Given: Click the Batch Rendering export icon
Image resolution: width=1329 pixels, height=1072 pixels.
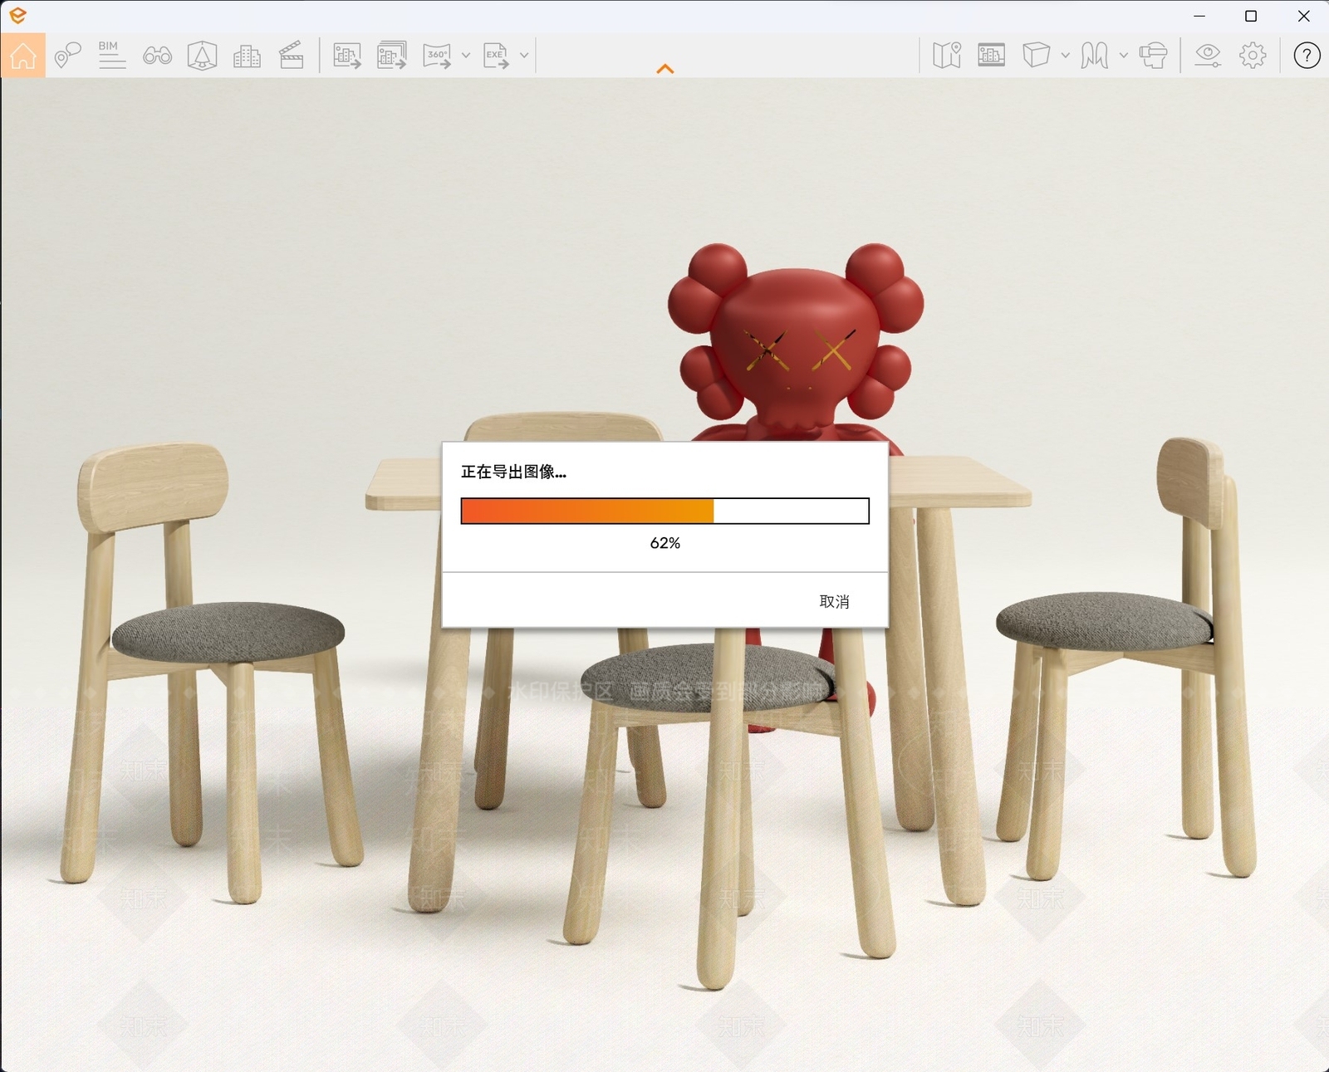Looking at the screenshot, I should 392,56.
